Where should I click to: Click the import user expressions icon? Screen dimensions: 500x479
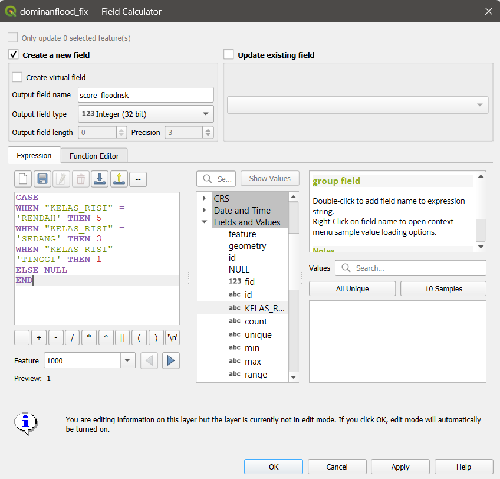point(100,179)
